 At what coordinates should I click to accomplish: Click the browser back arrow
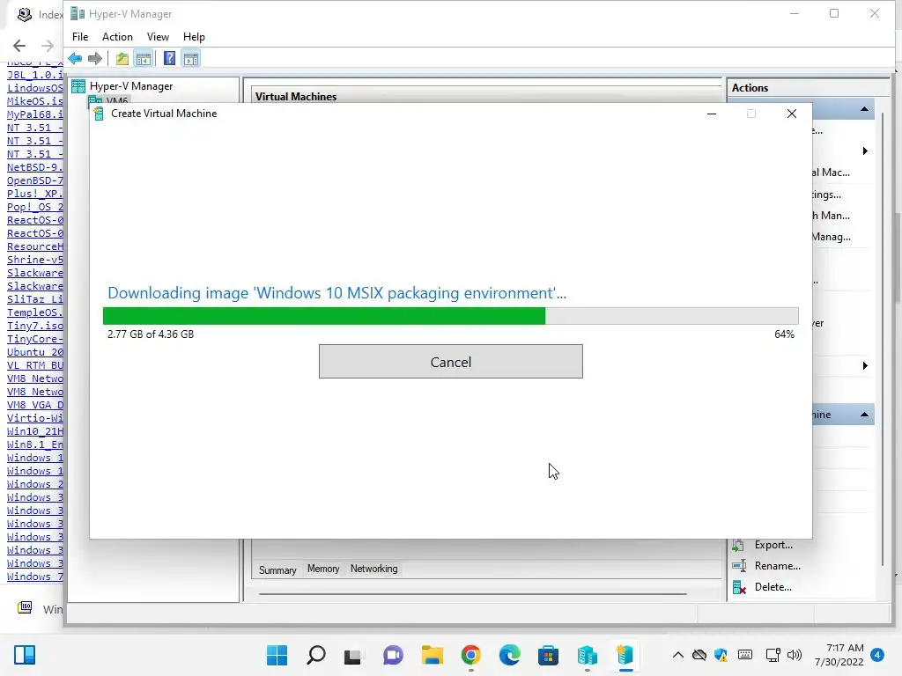[19, 46]
